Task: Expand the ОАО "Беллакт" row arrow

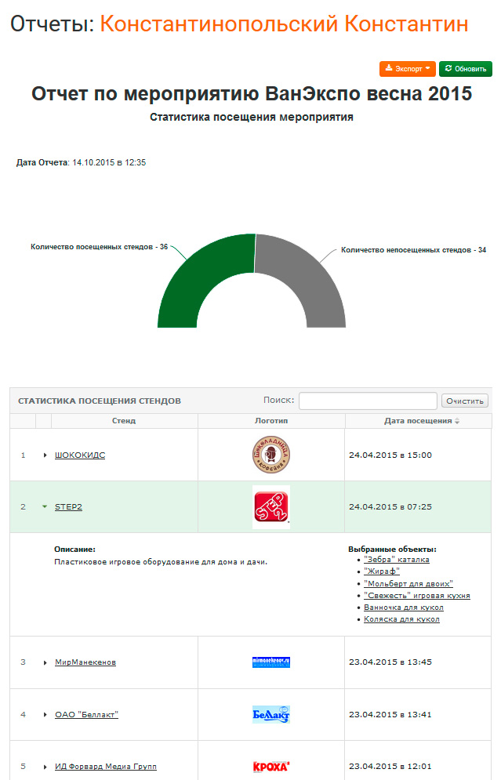Action: coord(45,715)
